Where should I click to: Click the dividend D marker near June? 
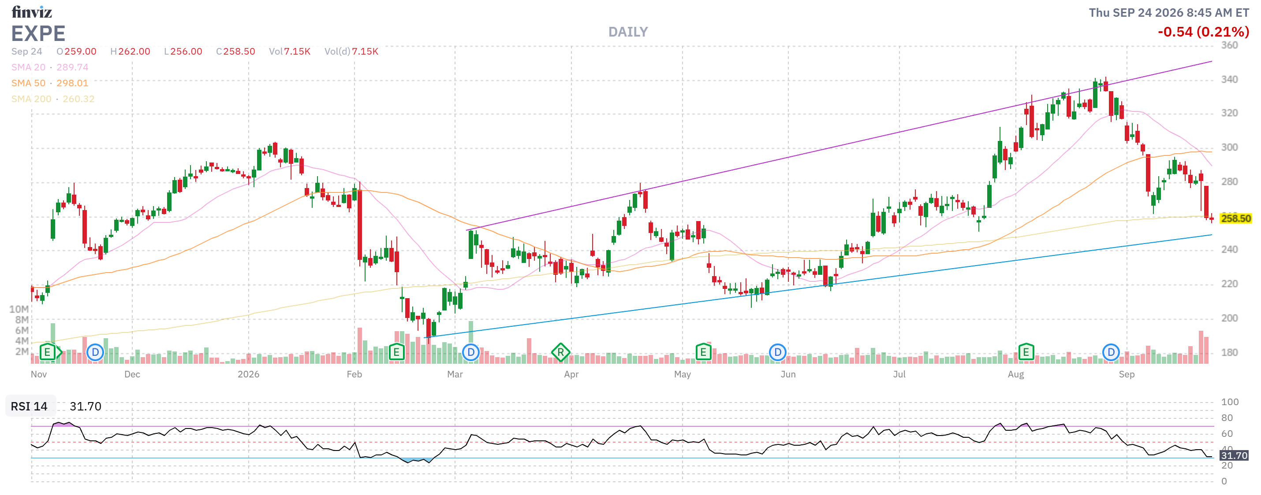tap(777, 352)
